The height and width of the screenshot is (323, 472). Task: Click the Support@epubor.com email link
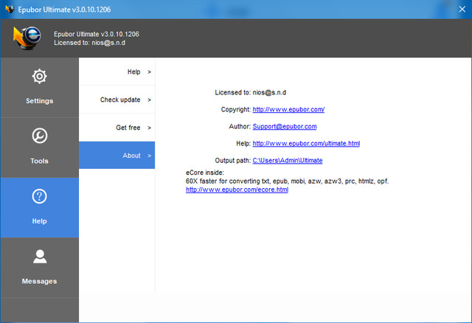click(x=284, y=126)
